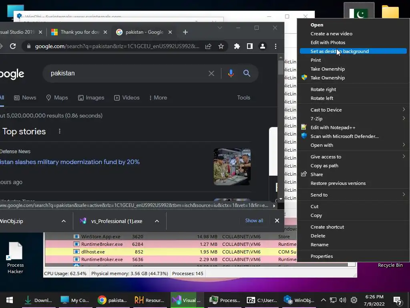This screenshot has height=308, width=410.
Task: Open Chrome three-dot menu
Action: pos(275,47)
